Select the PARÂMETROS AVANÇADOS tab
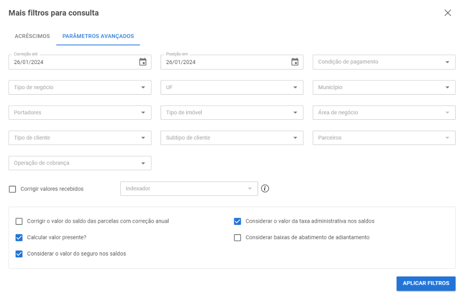 97,36
